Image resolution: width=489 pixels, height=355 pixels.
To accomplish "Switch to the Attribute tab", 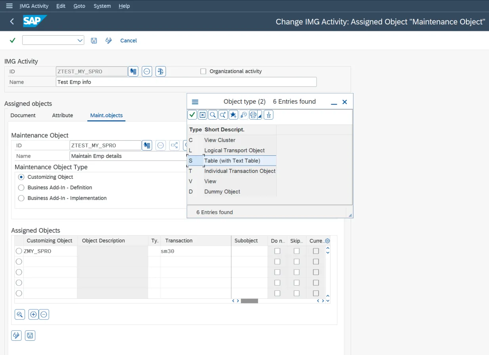I will (62, 115).
